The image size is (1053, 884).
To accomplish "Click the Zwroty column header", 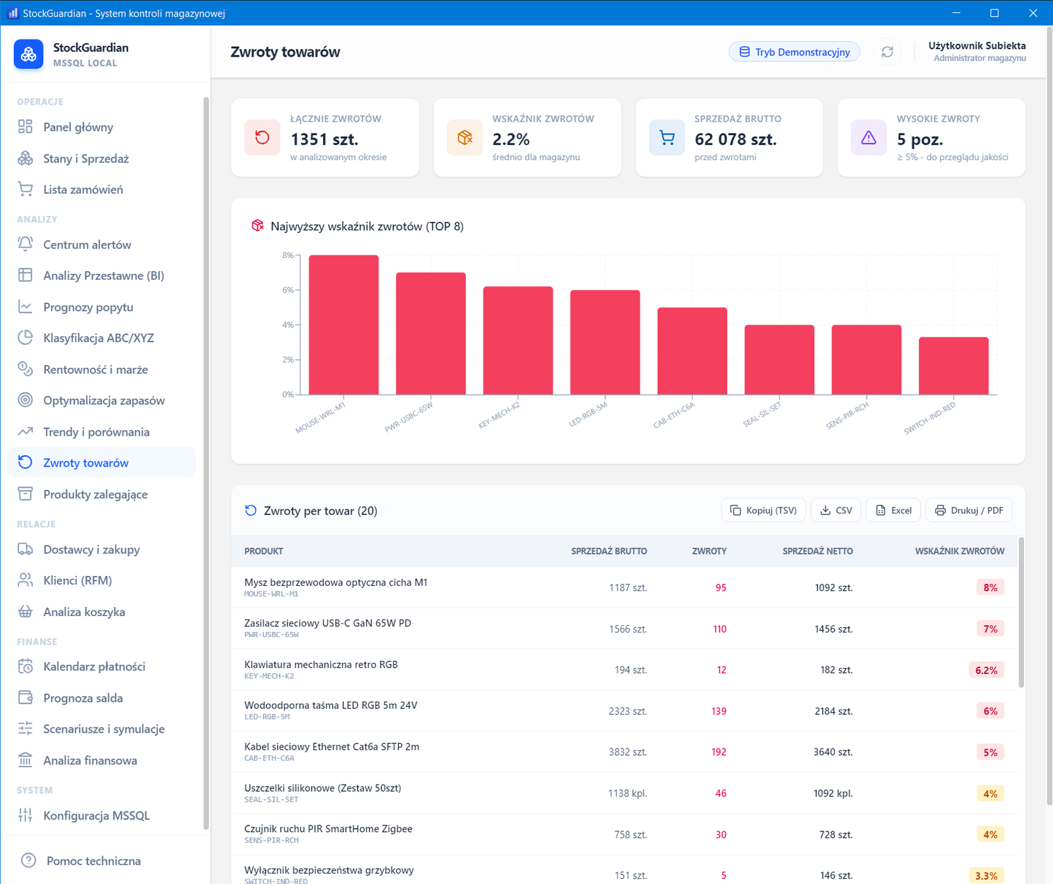I will [x=709, y=551].
